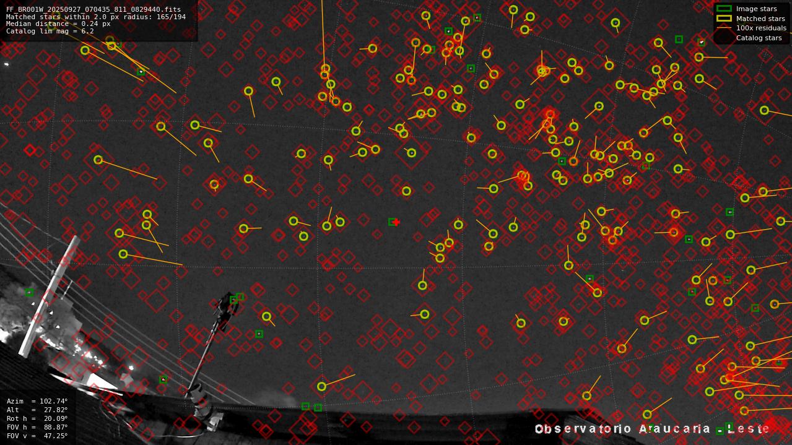Viewport: 792px width, 445px height.
Task: Select the 'Matched stars' legend label
Action: point(760,19)
